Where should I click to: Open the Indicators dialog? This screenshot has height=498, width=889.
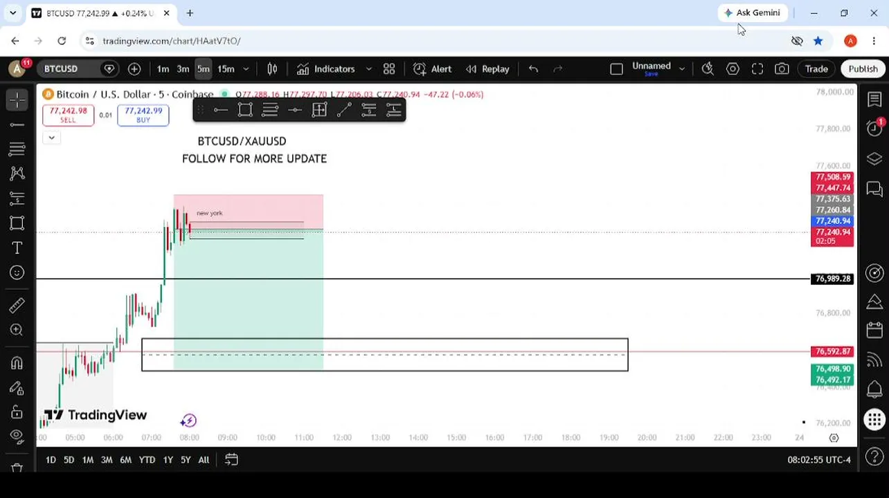point(326,68)
